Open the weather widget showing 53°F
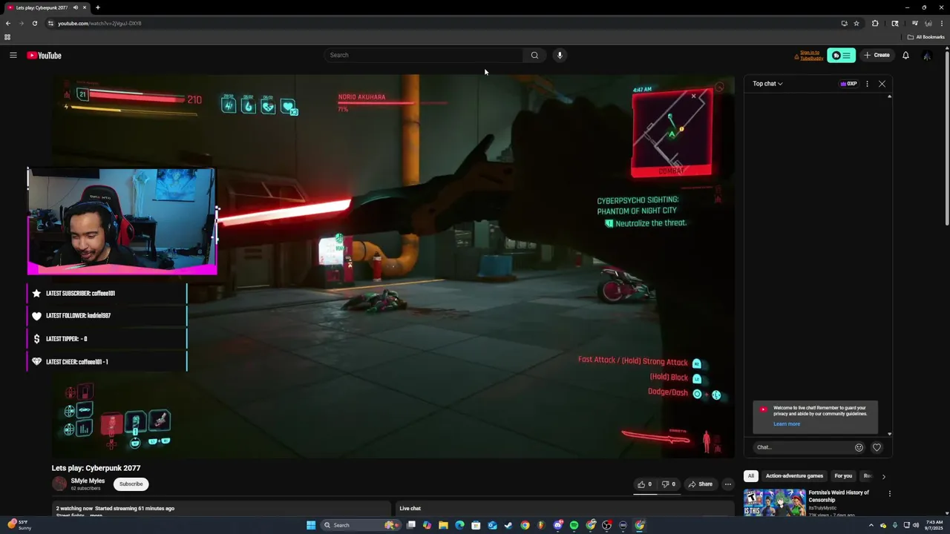 pos(19,525)
